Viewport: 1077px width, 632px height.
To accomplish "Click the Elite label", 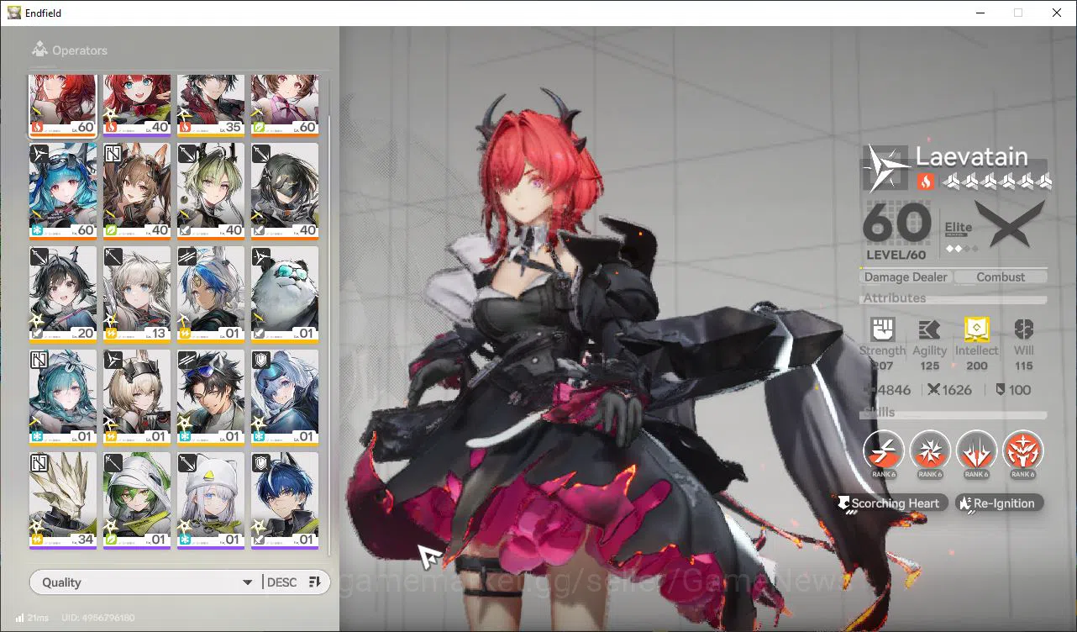I will click(959, 228).
